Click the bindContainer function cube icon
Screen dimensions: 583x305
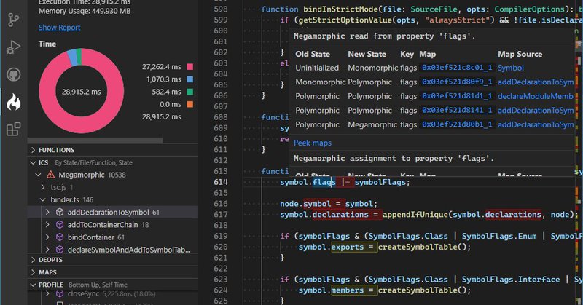60,237
